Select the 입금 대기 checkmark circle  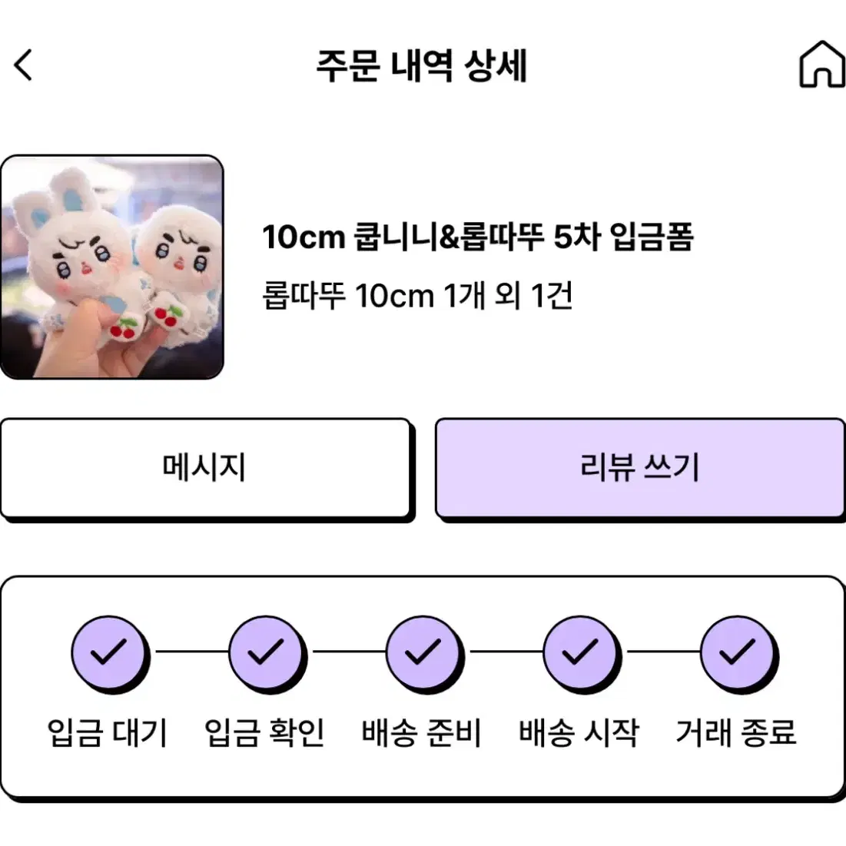108,652
